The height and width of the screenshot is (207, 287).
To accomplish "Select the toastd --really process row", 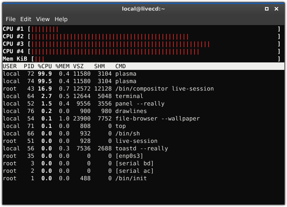I will coord(143,149).
